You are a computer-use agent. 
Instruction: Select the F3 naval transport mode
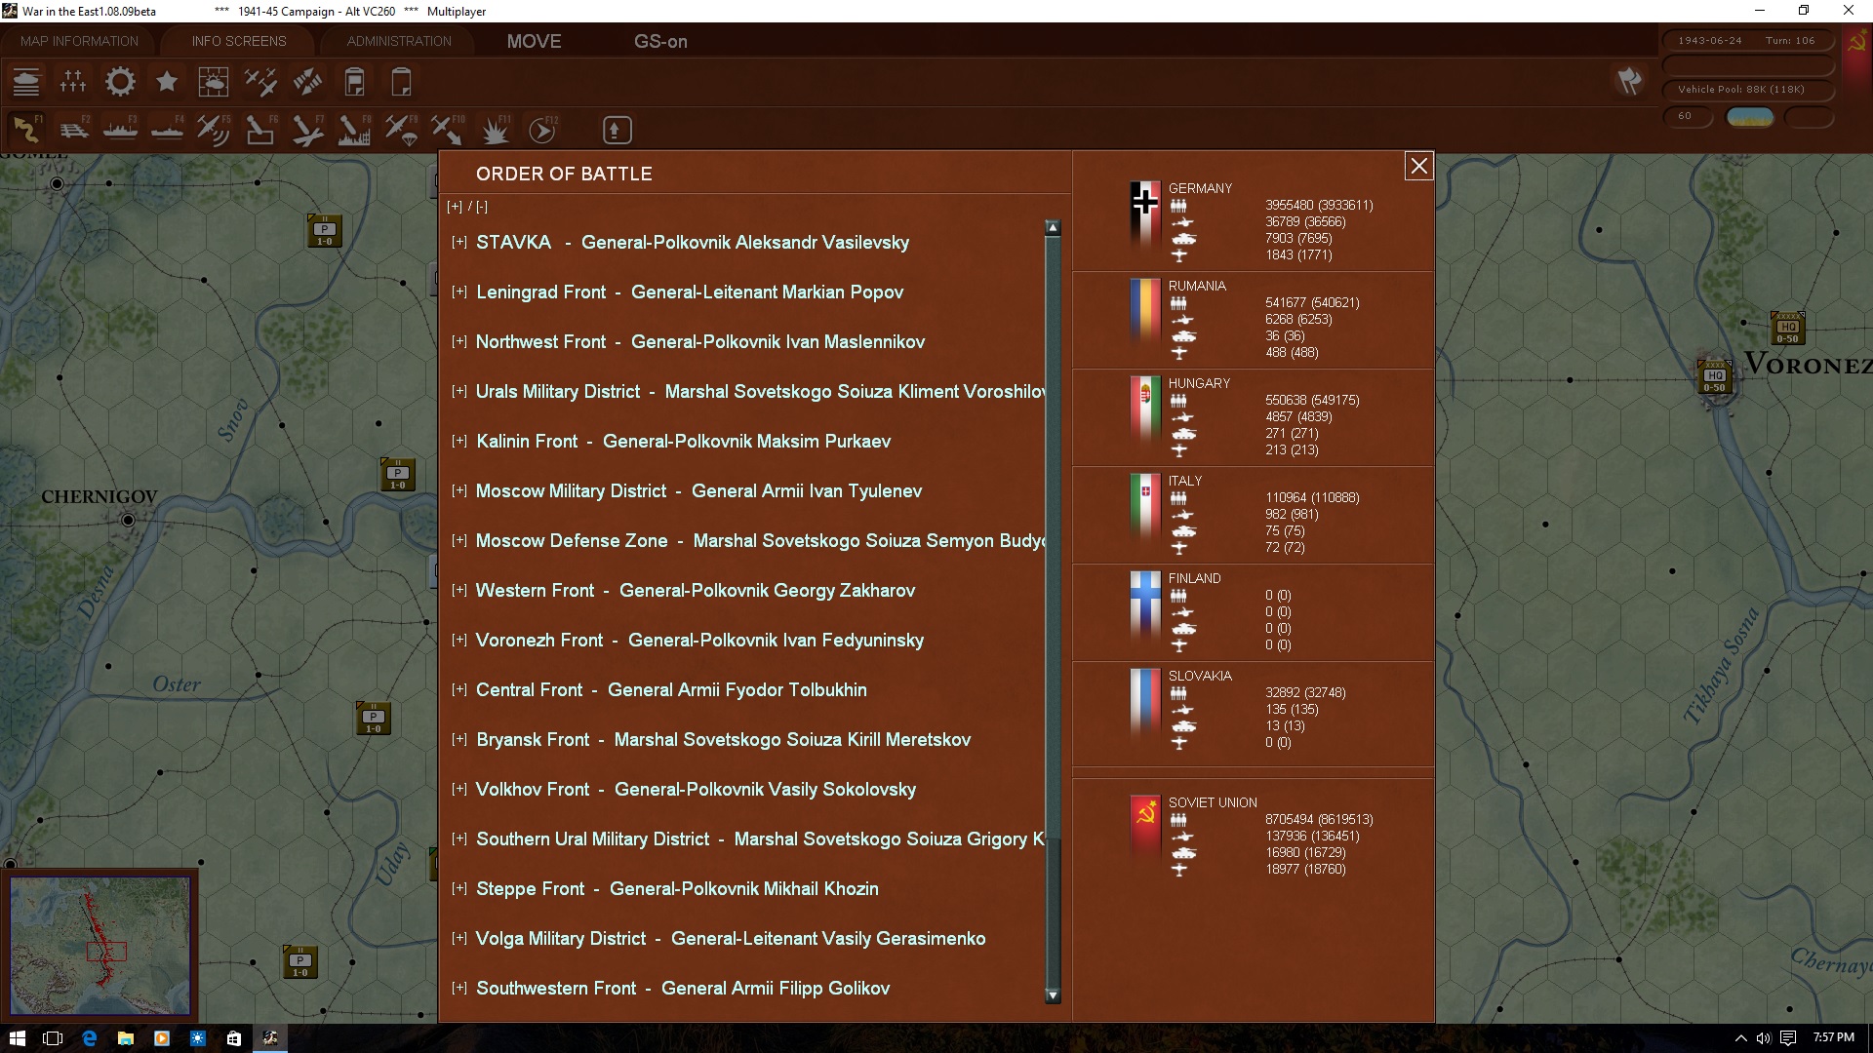[x=120, y=130]
